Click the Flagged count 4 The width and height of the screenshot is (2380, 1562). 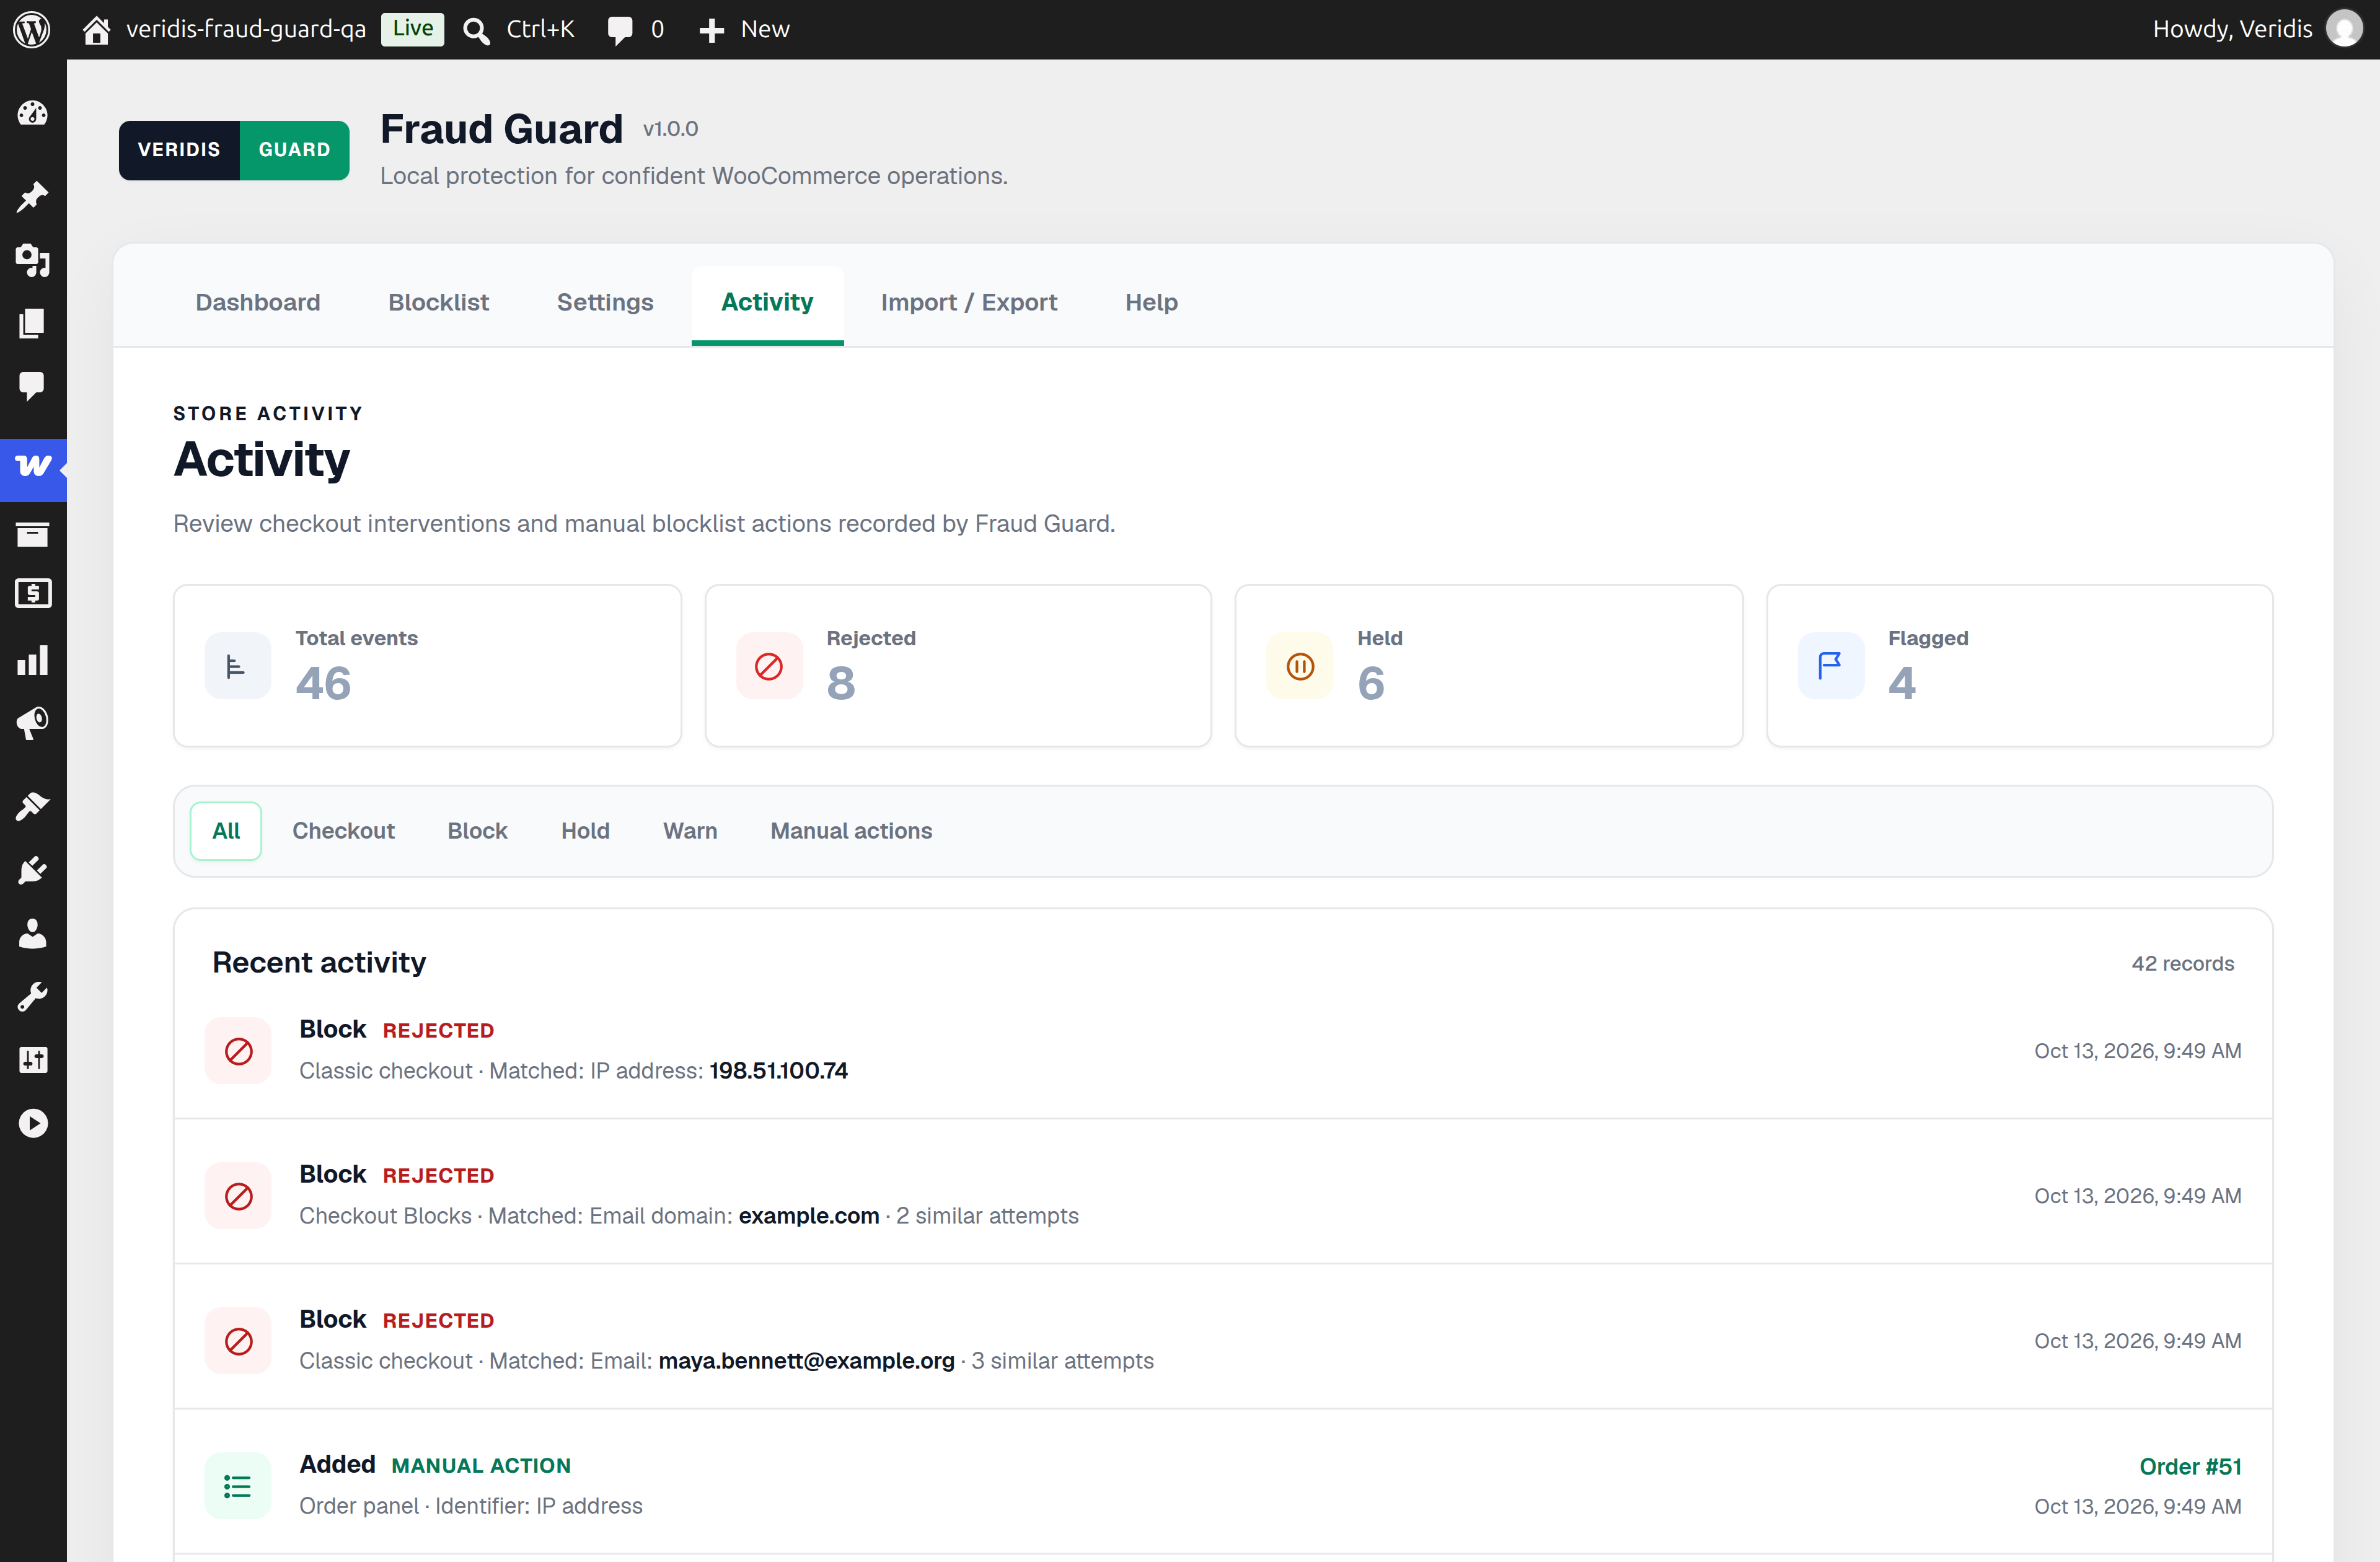click(x=1902, y=684)
